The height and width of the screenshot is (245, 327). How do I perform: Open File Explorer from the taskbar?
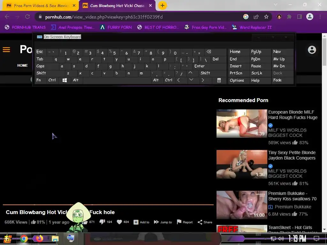[55, 239]
